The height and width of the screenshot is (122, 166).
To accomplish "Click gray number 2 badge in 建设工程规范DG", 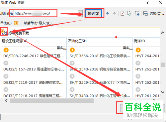I will point(6,63).
